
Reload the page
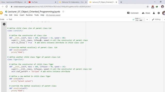[6, 7]
